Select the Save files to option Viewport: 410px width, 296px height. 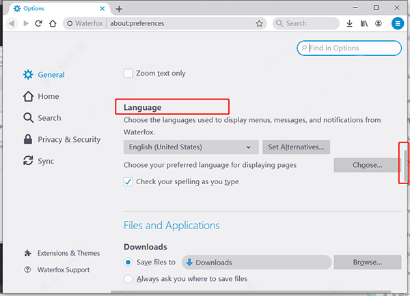(x=128, y=263)
